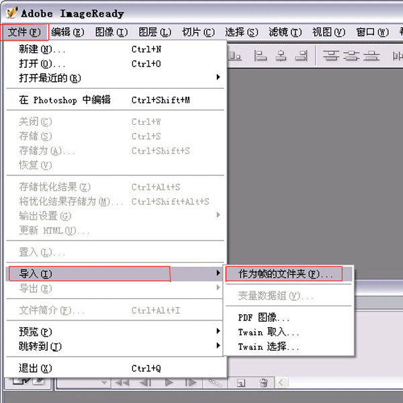Click the duplicate frame icon in animation palette
The width and height of the screenshot is (403, 403).
click(240, 383)
